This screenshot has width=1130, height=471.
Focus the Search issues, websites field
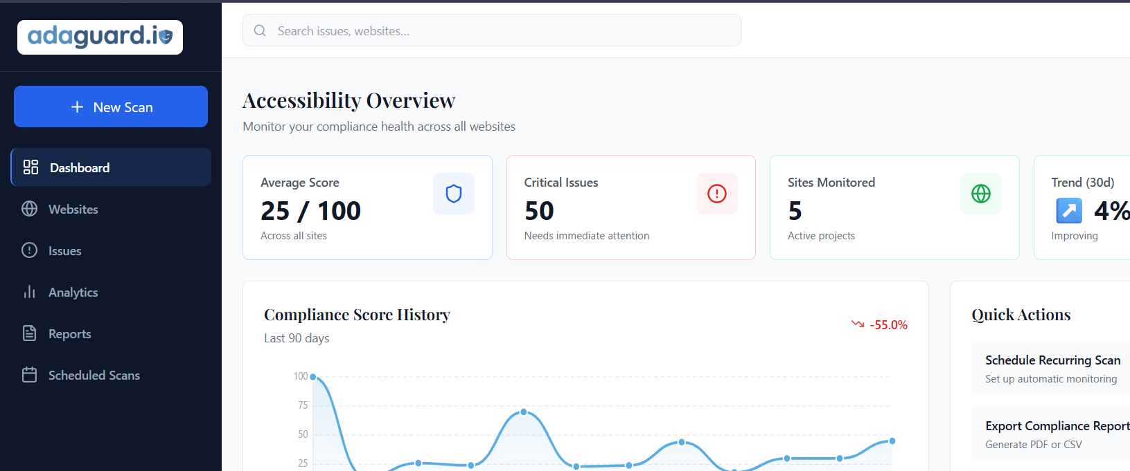click(x=492, y=30)
